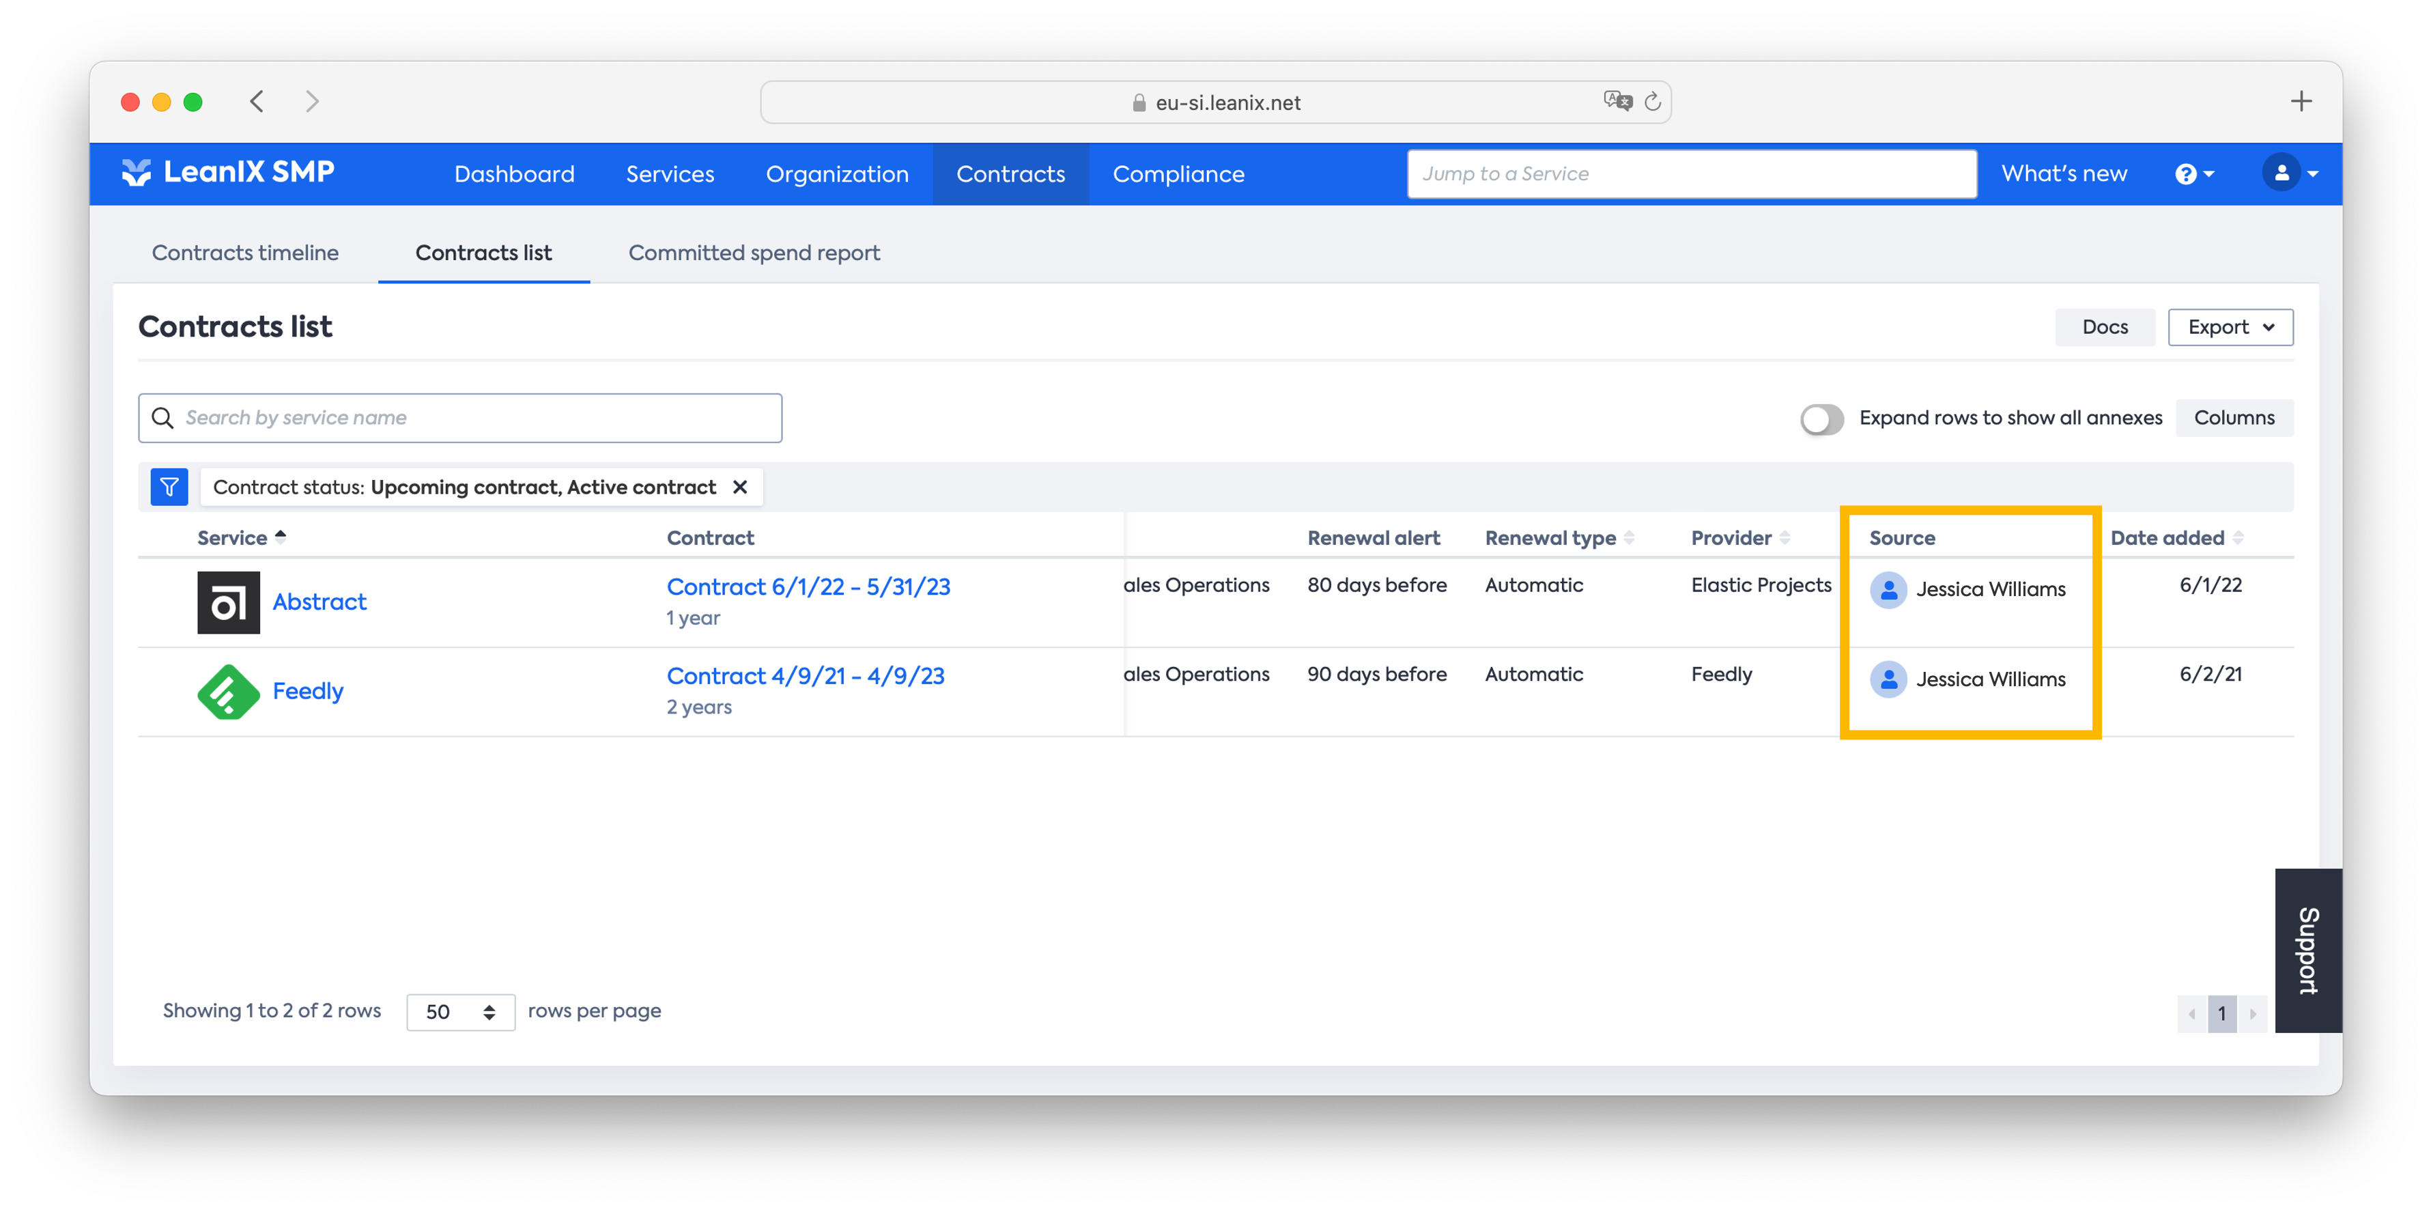Open the Abstract service logo
This screenshot has height=1214, width=2431.
click(x=229, y=602)
